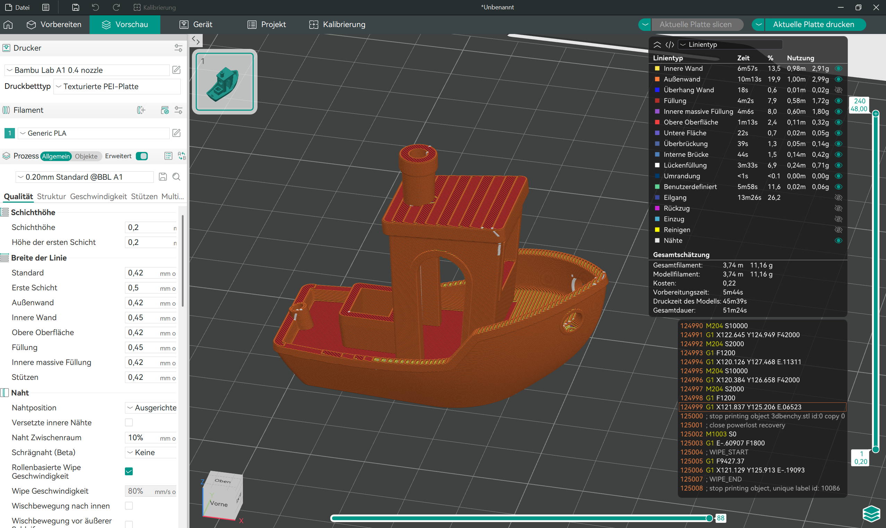The width and height of the screenshot is (886, 528).
Task: Switch to the Vorbereiten tab
Action: click(54, 25)
